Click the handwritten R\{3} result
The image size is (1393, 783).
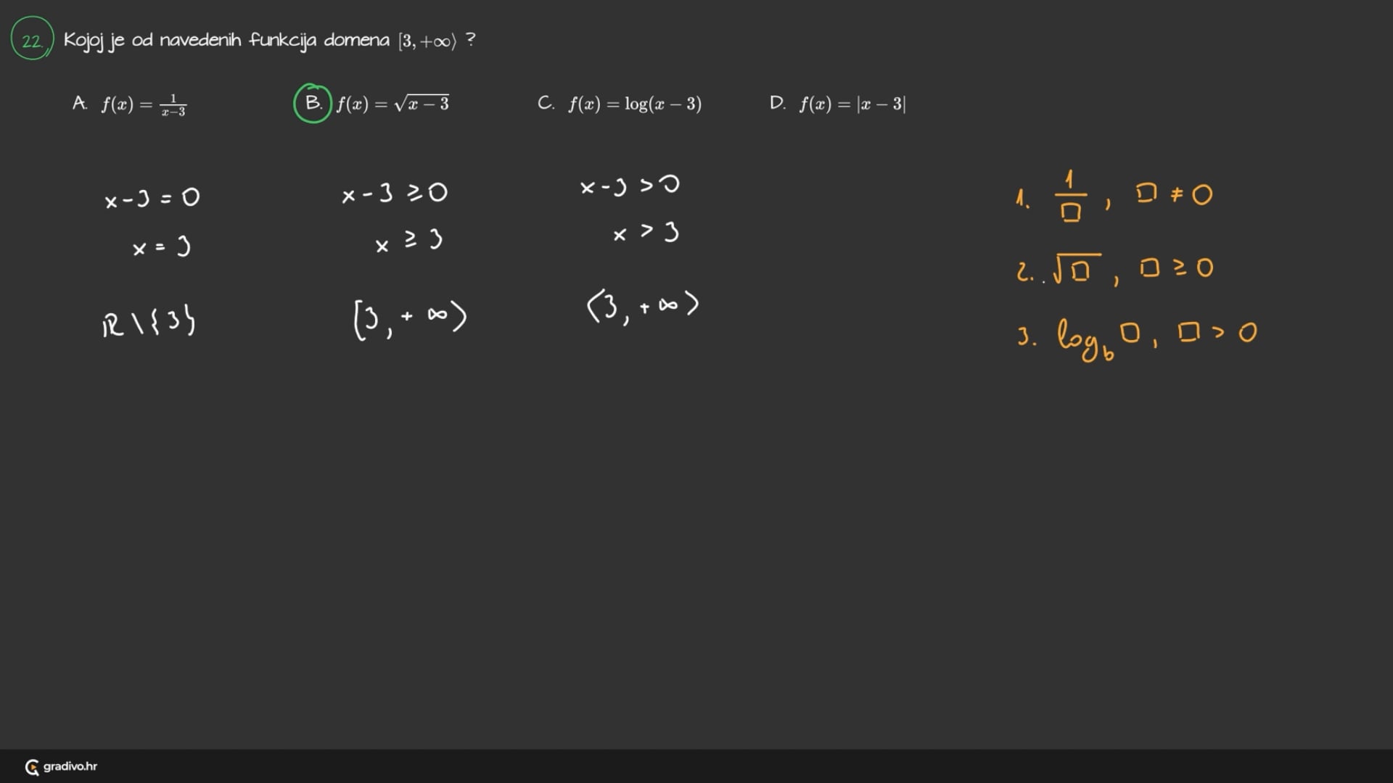tap(149, 322)
